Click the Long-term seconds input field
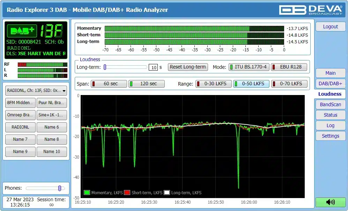This screenshot has height=211, width=348. click(x=153, y=67)
